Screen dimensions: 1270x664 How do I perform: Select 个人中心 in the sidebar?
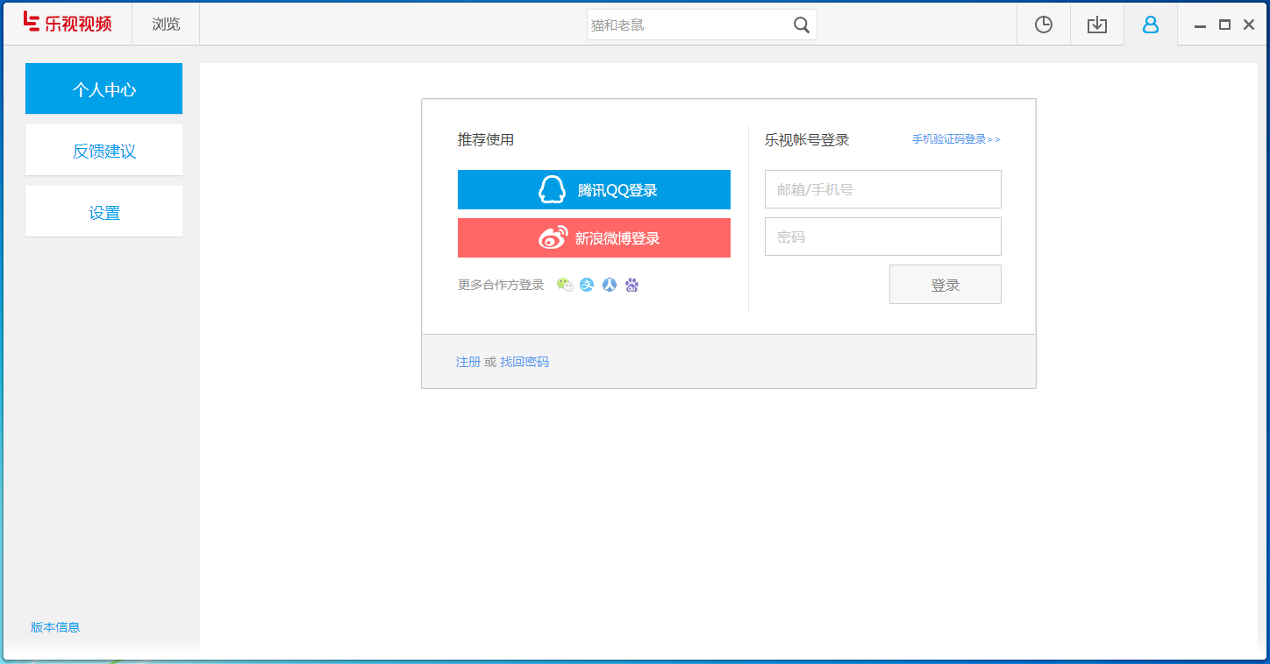coord(103,88)
